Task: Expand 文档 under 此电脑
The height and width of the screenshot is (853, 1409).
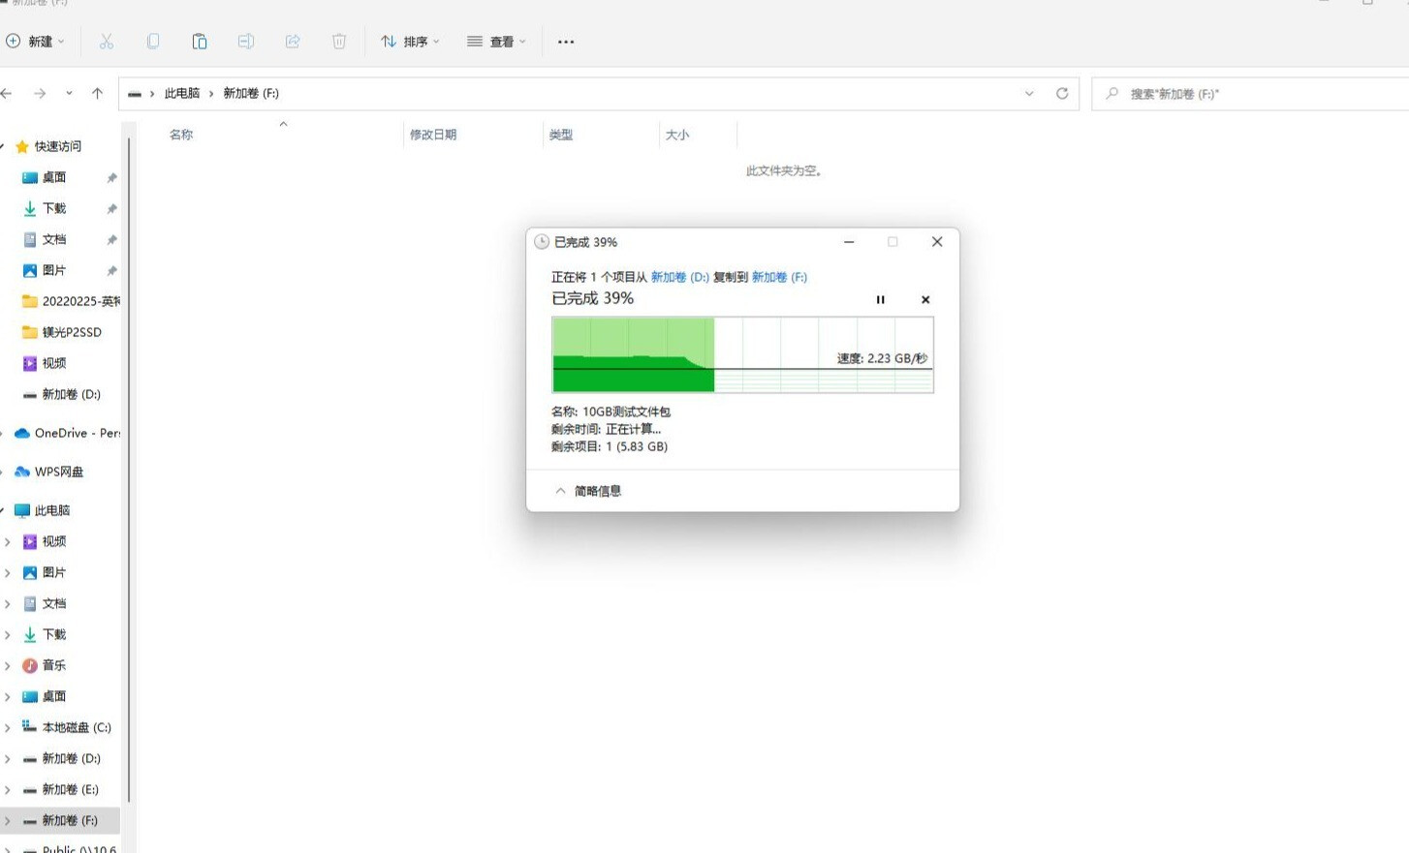Action: click(8, 604)
